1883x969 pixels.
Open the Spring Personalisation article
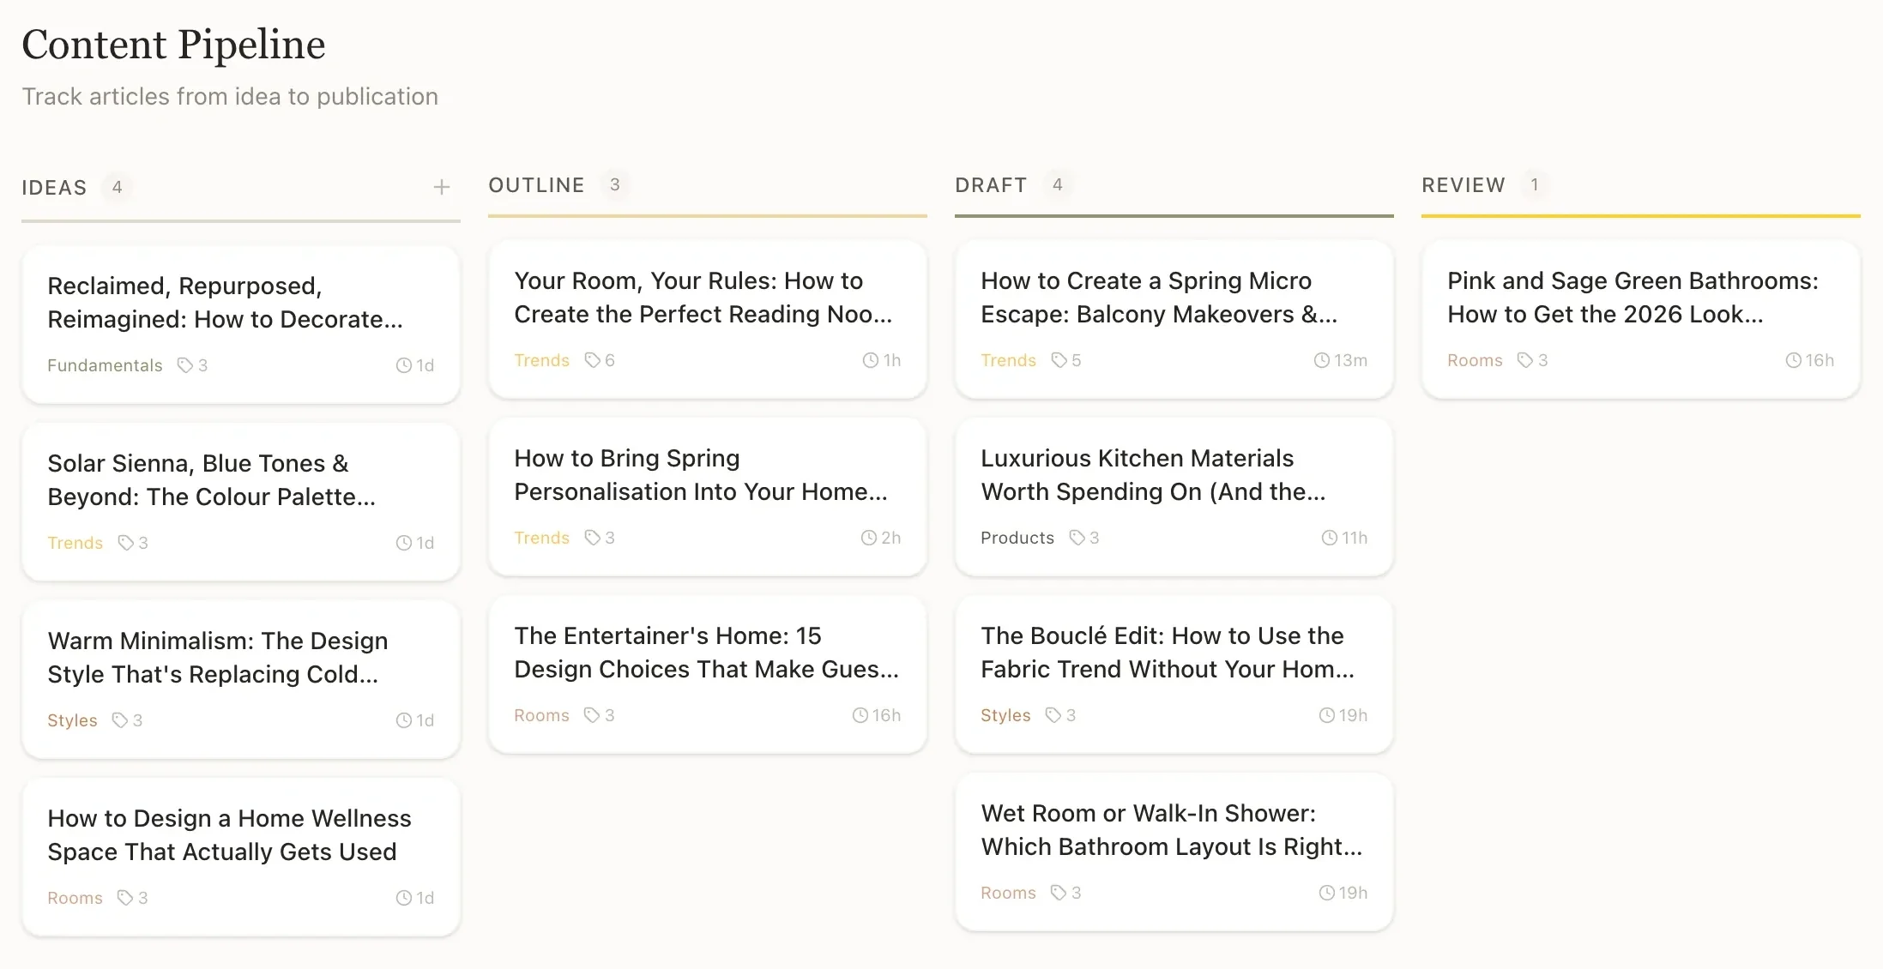pos(708,497)
